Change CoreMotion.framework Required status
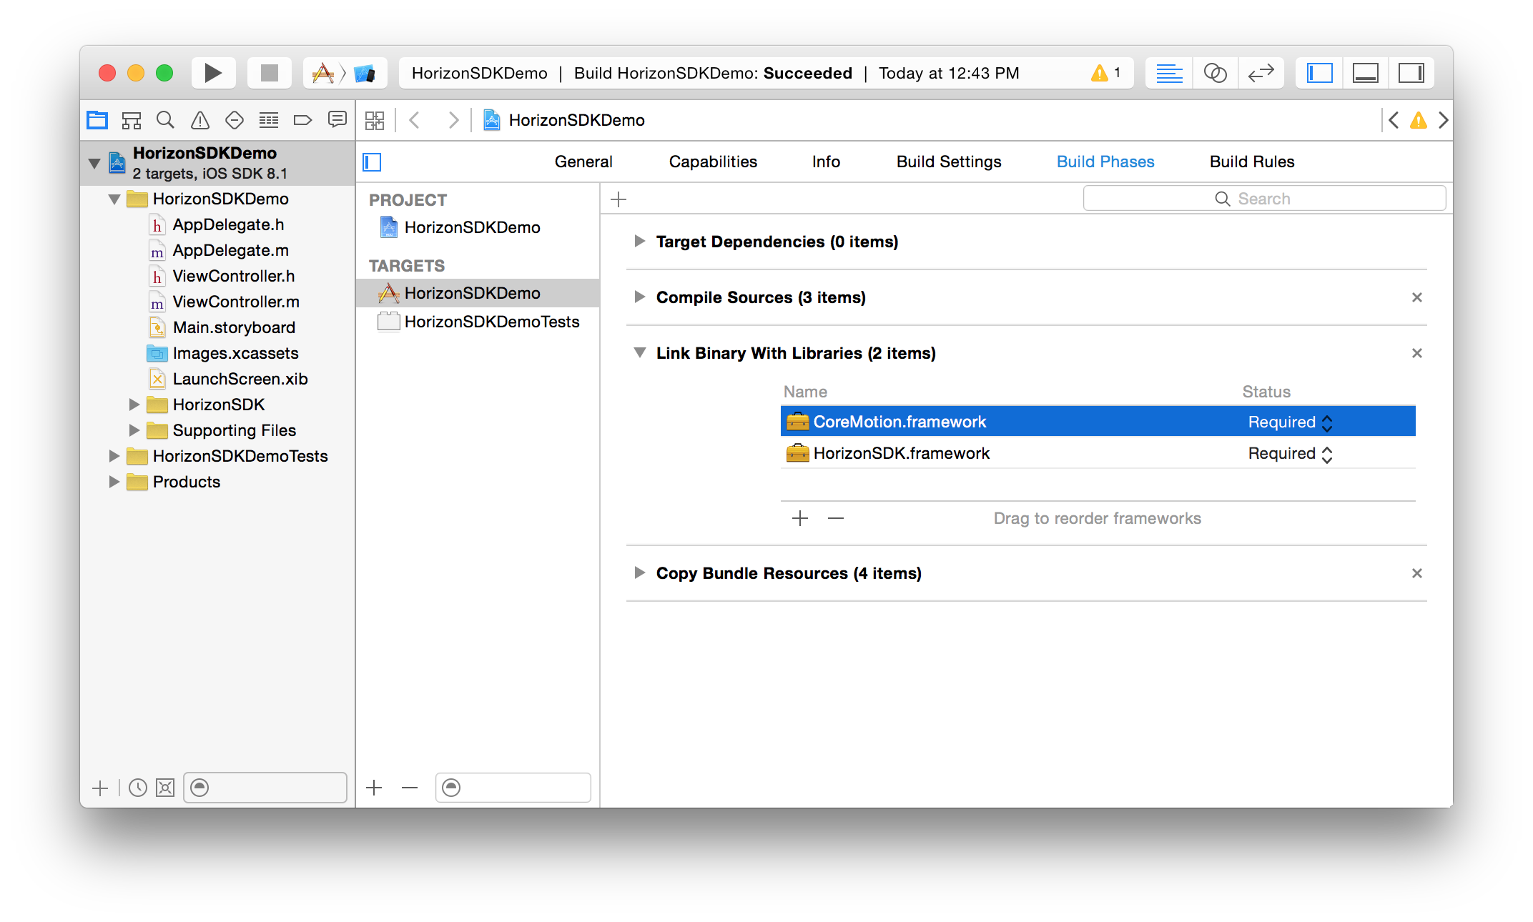The height and width of the screenshot is (922, 1533). click(x=1290, y=422)
